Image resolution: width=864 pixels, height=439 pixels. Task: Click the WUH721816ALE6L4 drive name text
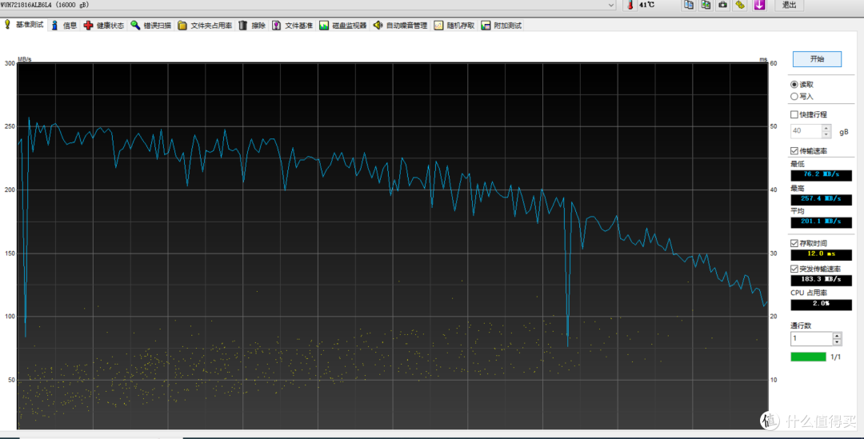click(26, 5)
